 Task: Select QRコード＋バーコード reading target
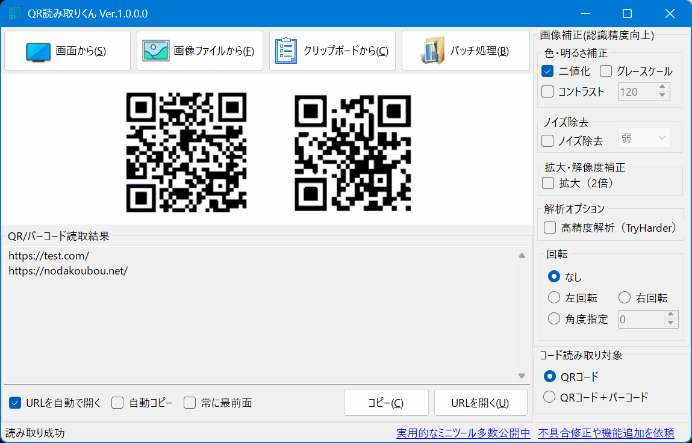point(549,397)
